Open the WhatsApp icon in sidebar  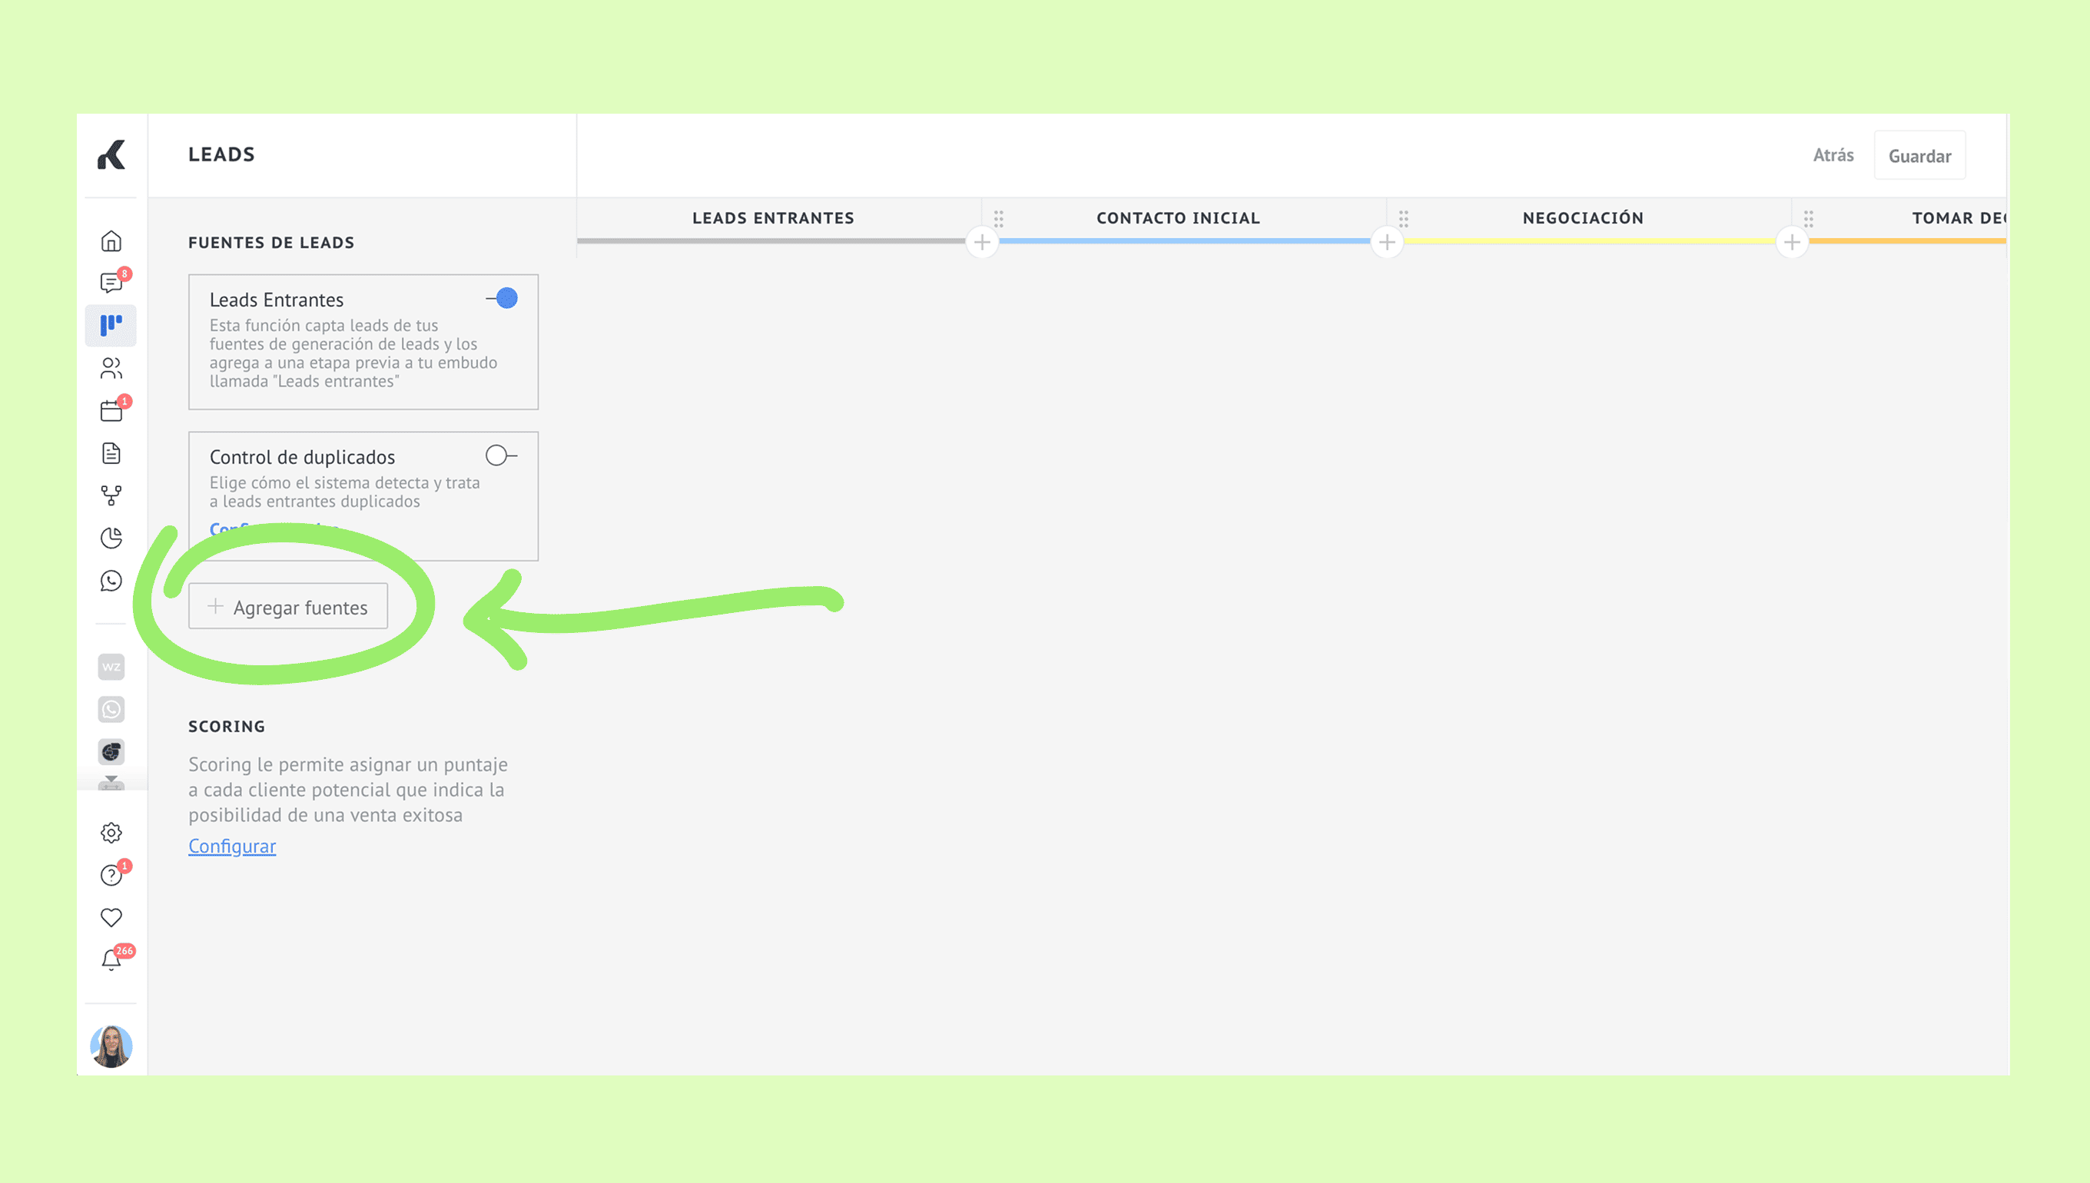pyautogui.click(x=111, y=581)
